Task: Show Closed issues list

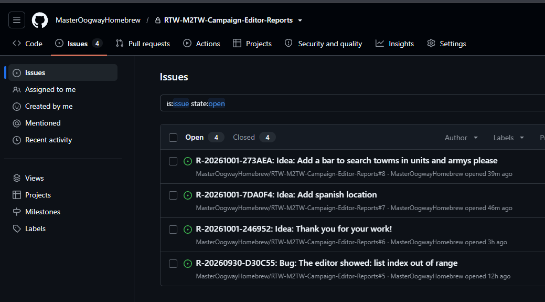Action: click(x=254, y=137)
